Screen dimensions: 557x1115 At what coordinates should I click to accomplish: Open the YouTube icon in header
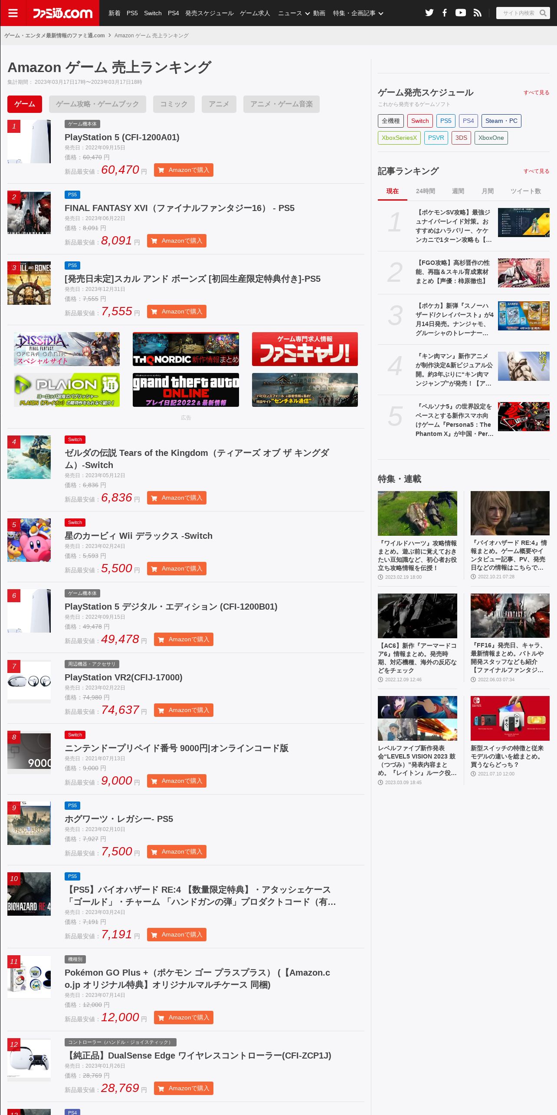pyautogui.click(x=461, y=13)
